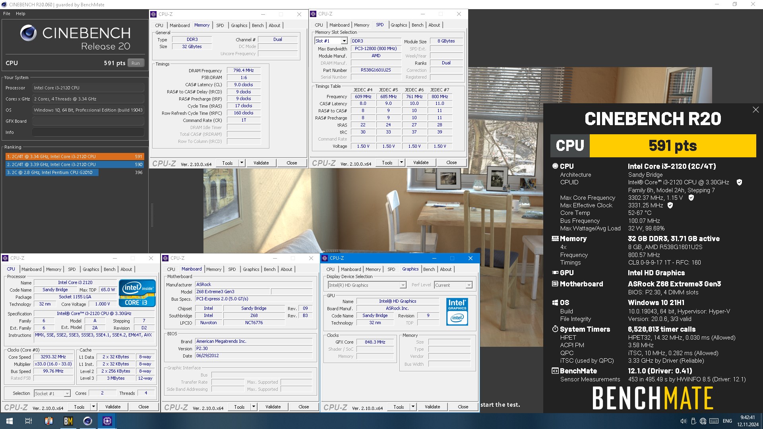Click BenchMate BM taskbar icon
763x429 pixels.
point(68,421)
